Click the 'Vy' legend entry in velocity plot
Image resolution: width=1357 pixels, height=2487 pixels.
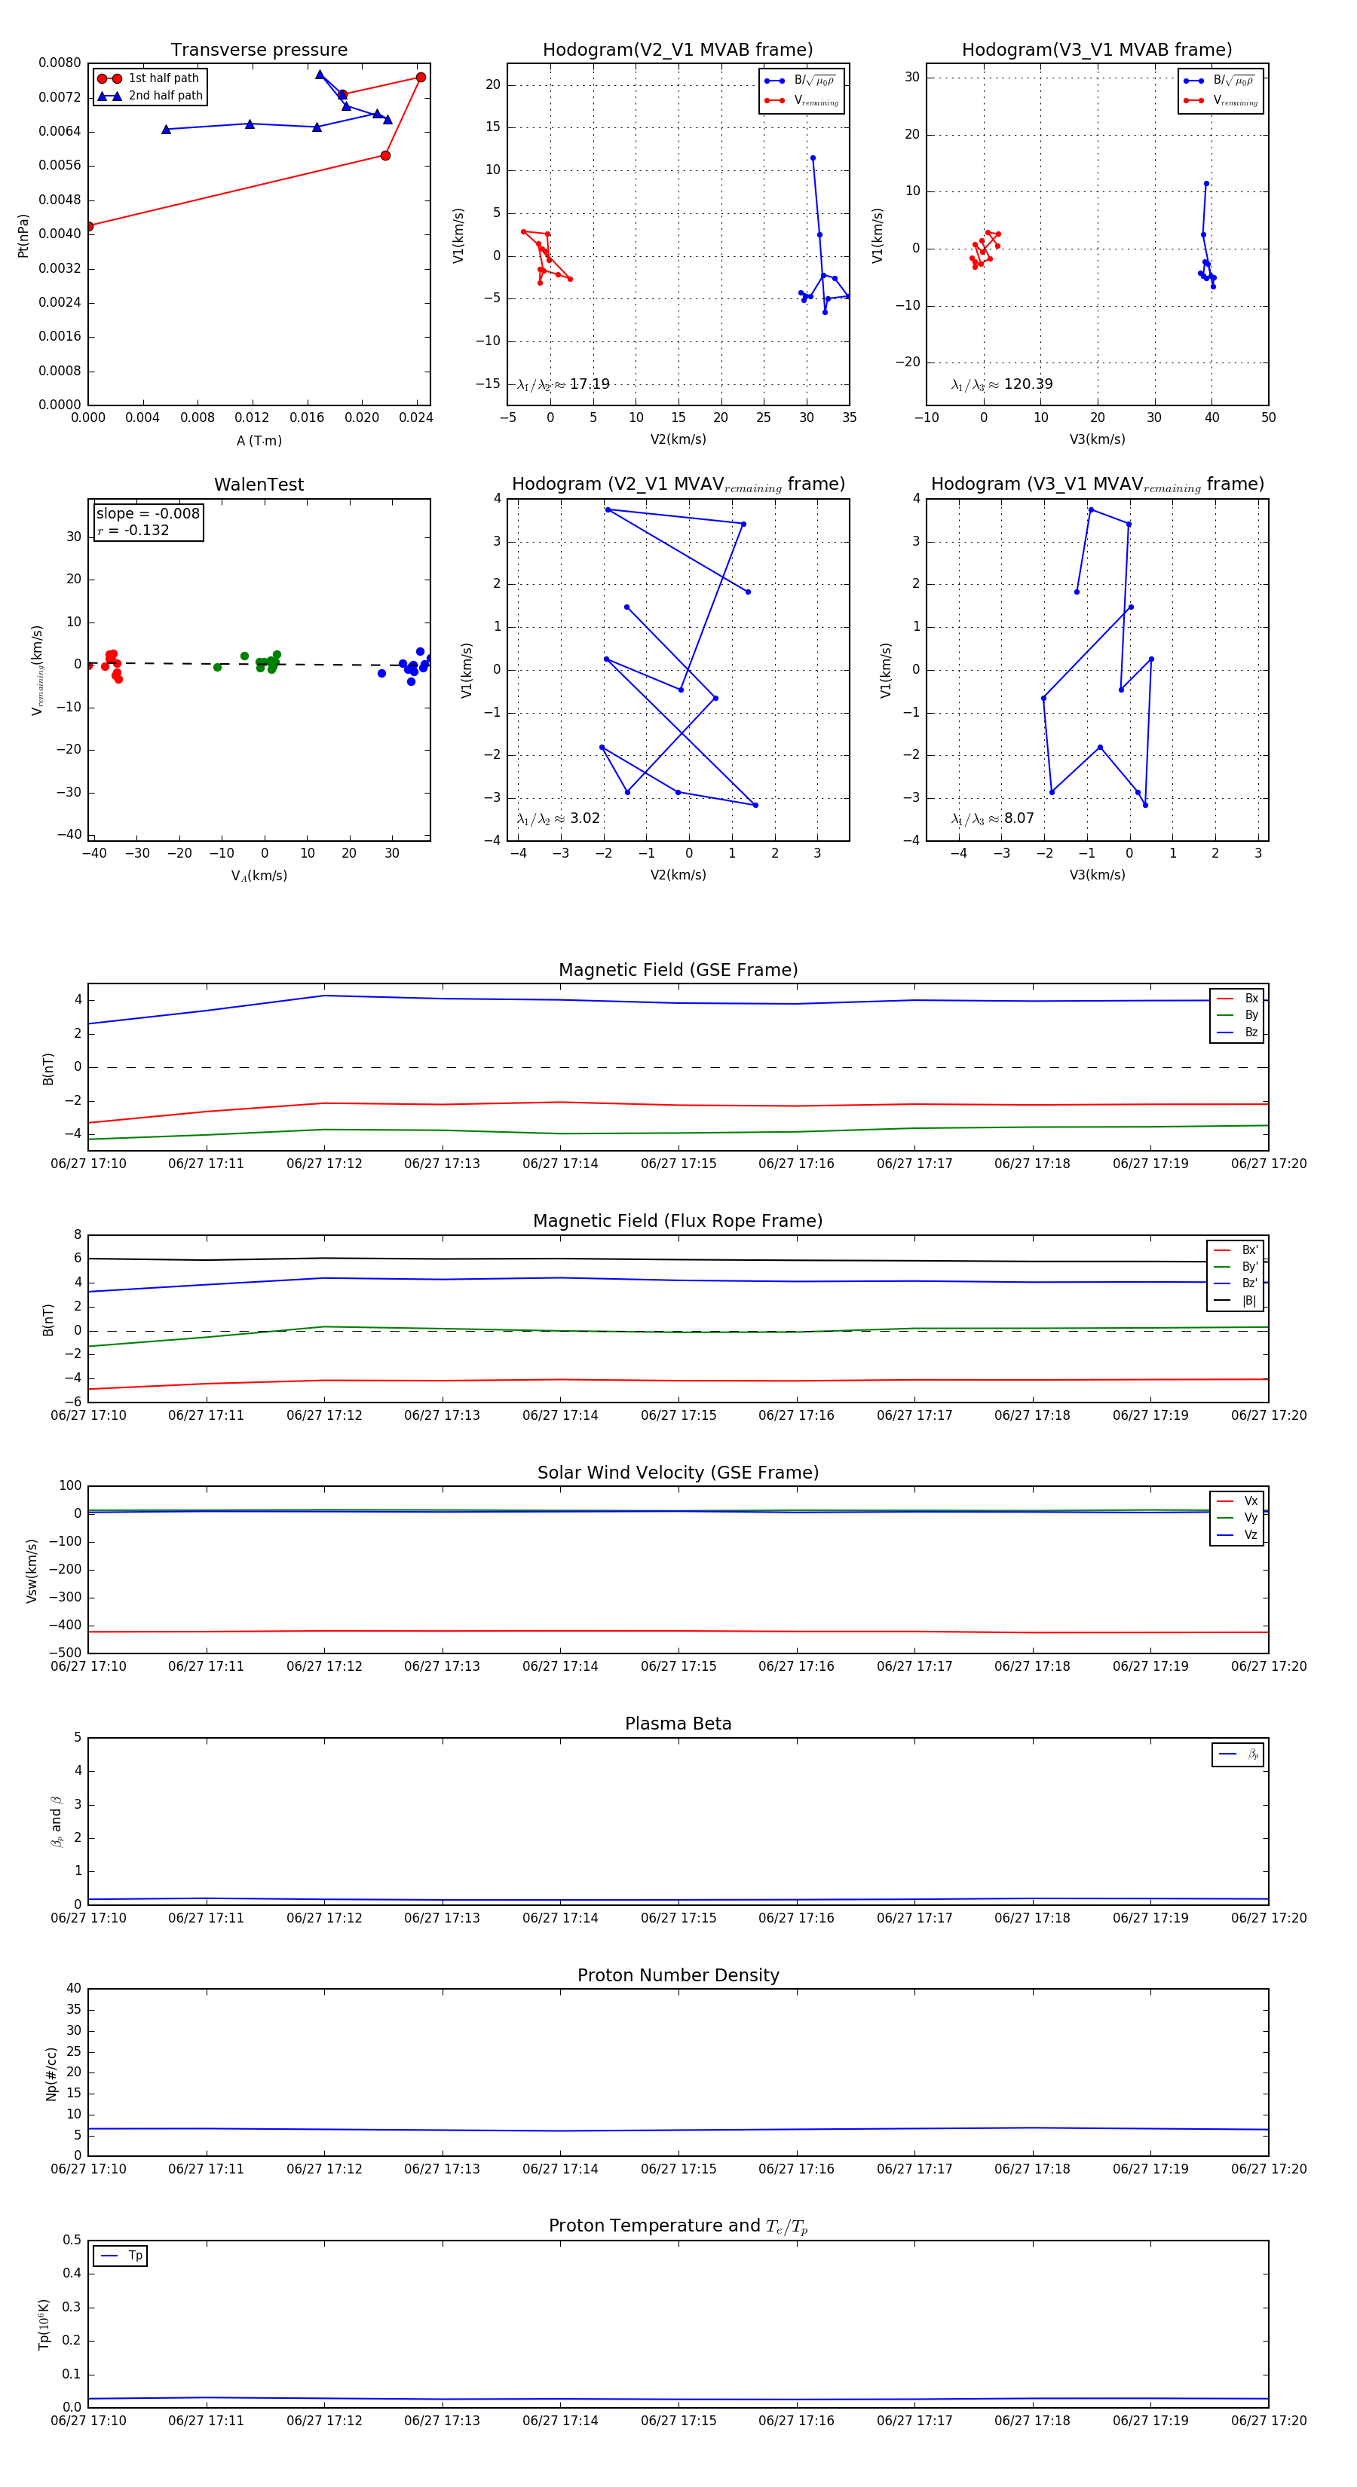pos(1237,1518)
